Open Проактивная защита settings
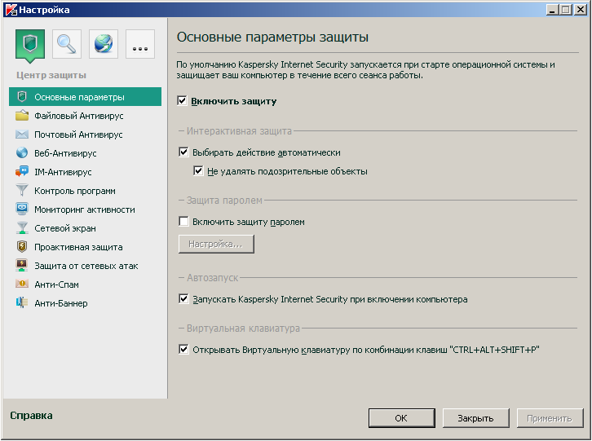 (x=86, y=247)
